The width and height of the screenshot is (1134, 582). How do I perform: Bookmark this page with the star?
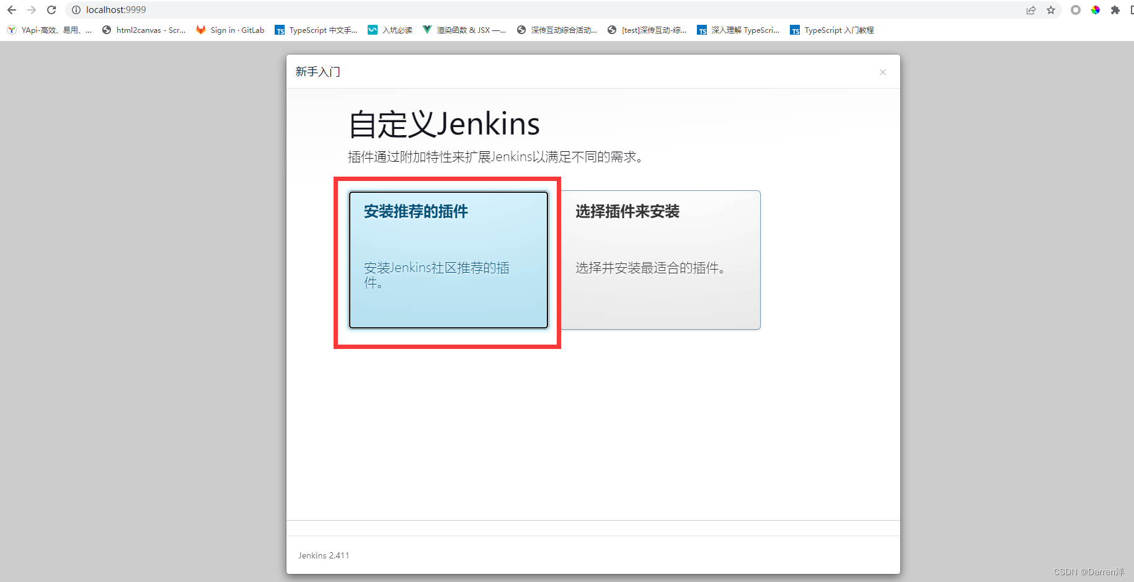(1051, 10)
